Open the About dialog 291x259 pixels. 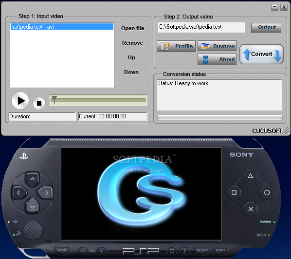217,59
